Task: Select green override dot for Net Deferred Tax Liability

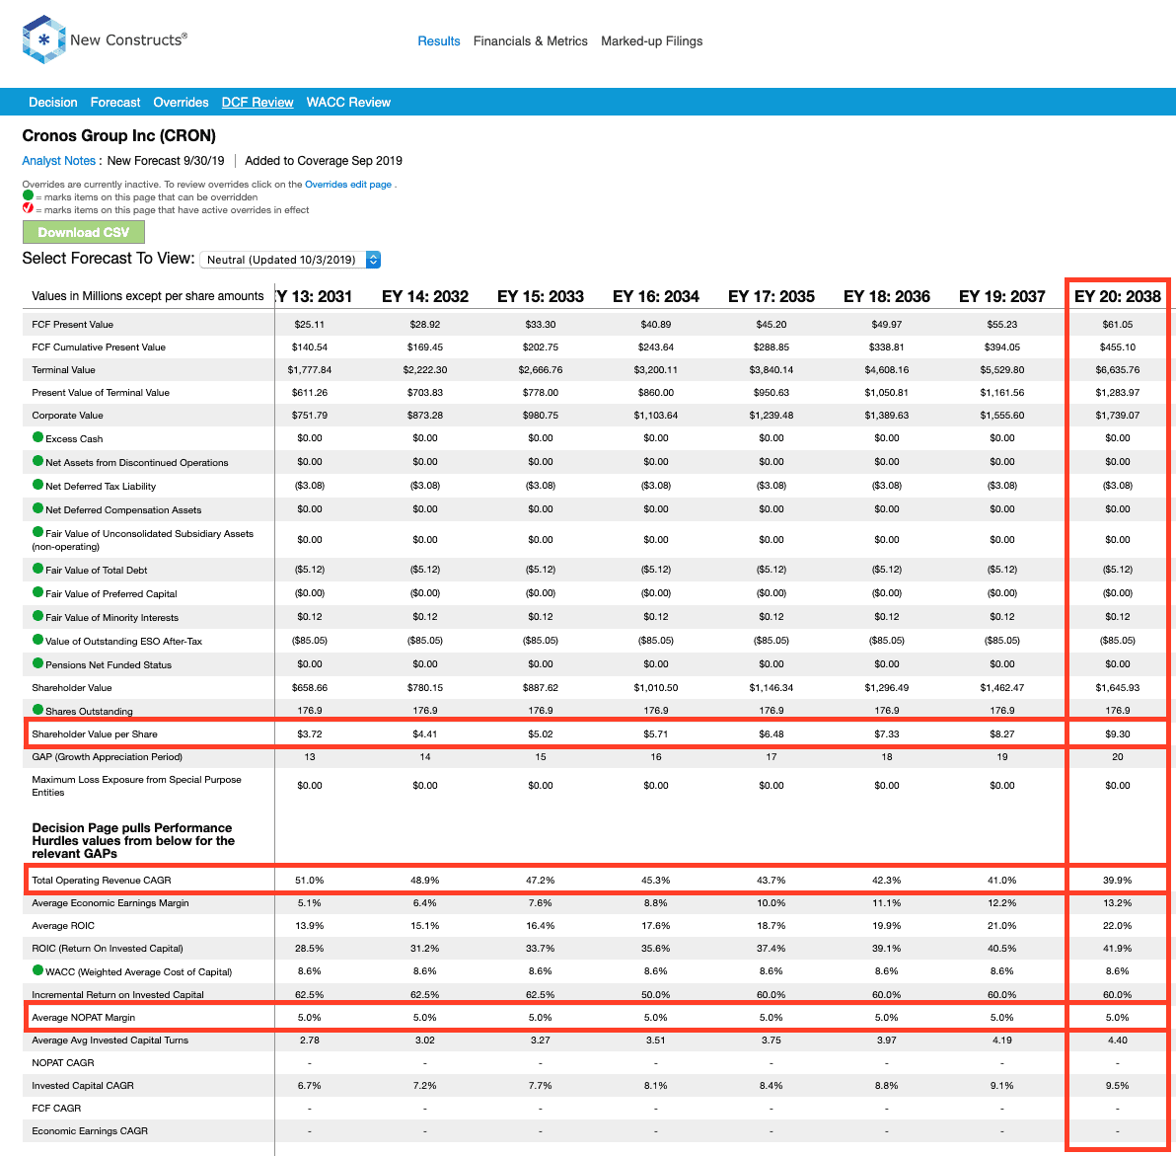Action: click(37, 485)
